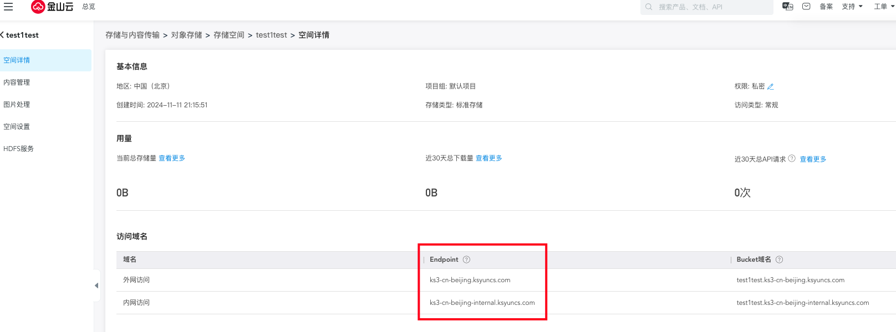Click the Kingsoft Cloud (金山云) logo
This screenshot has width=896, height=332.
52,7
